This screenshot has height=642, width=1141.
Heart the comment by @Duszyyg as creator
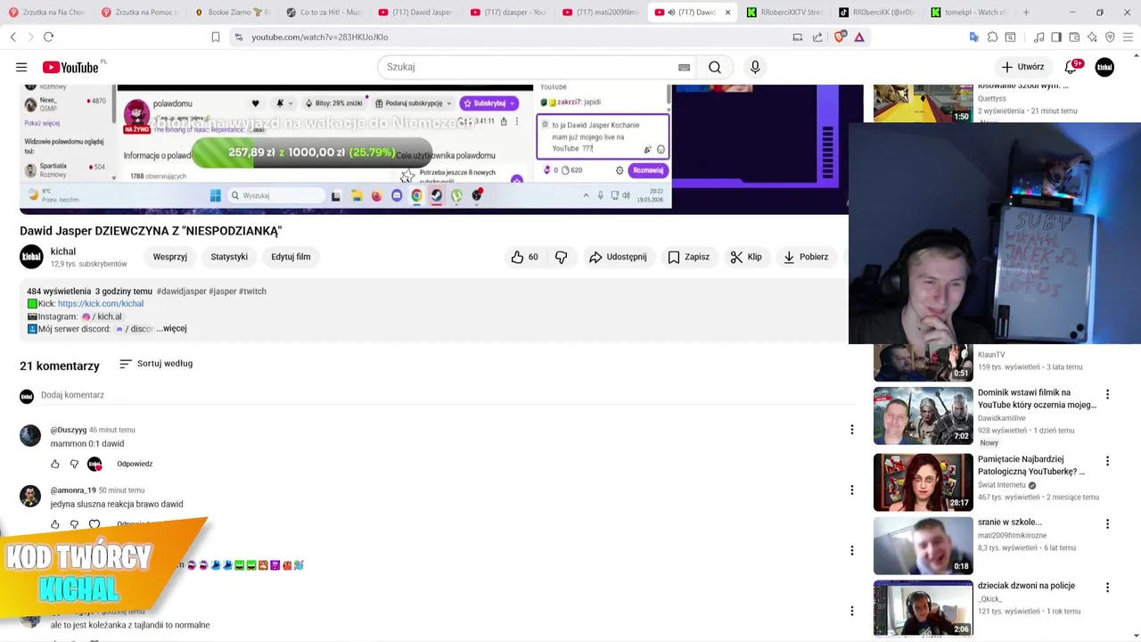(94, 464)
